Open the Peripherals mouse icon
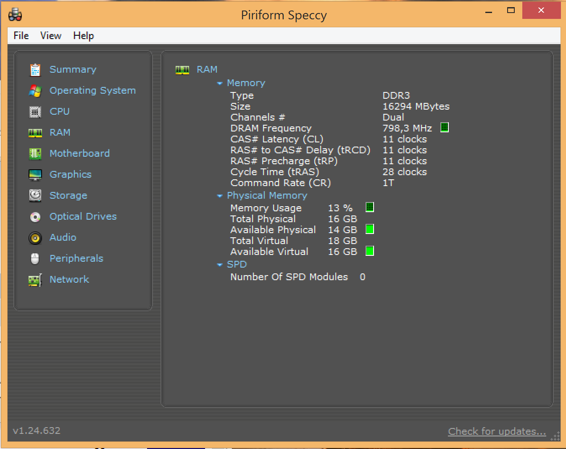 (x=35, y=259)
